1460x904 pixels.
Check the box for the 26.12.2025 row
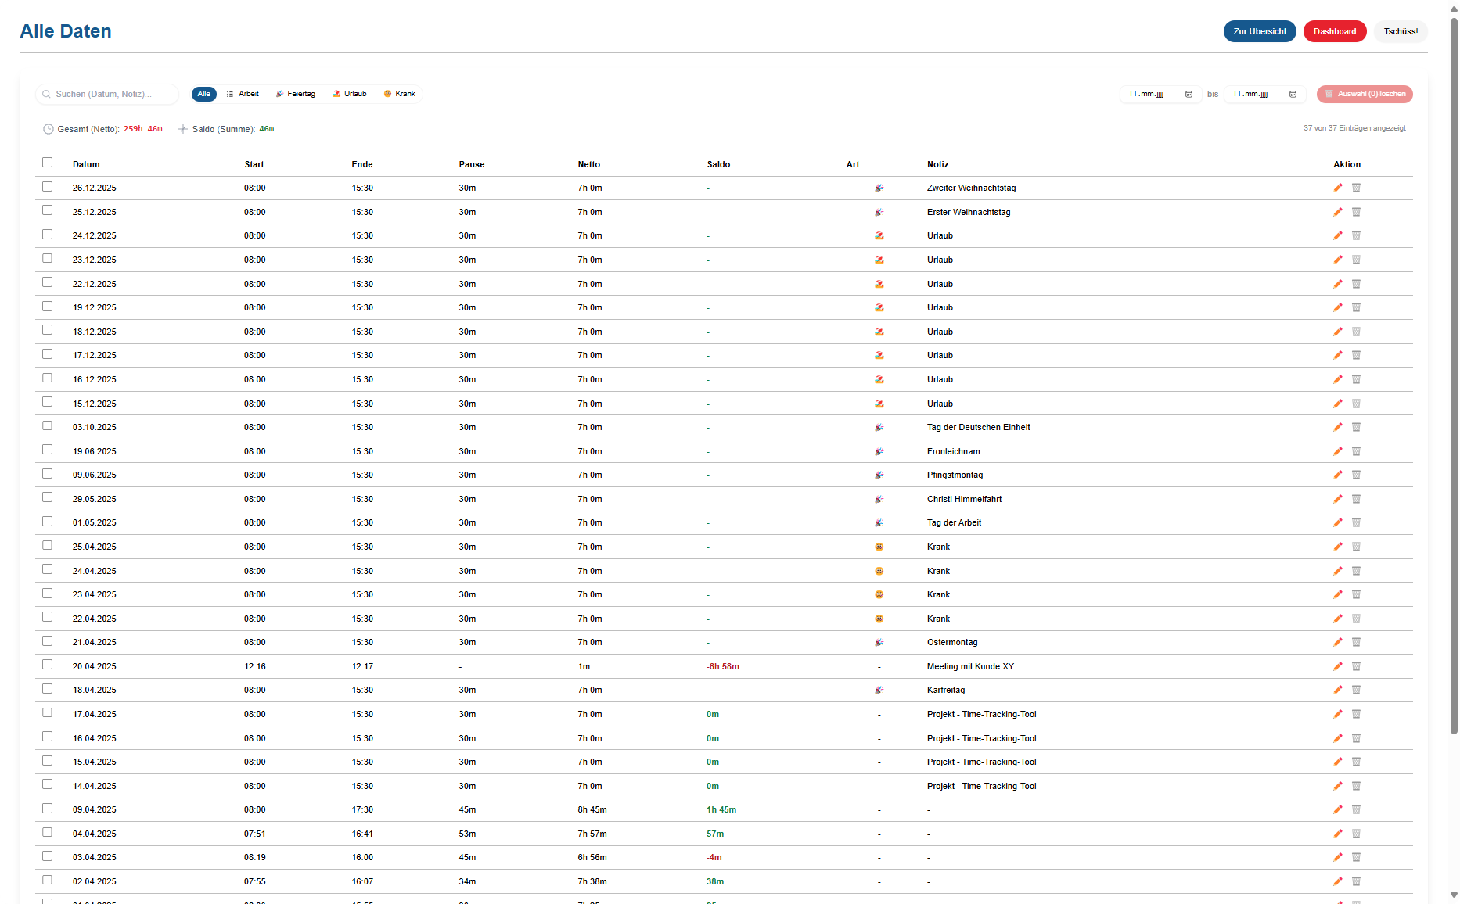click(47, 187)
